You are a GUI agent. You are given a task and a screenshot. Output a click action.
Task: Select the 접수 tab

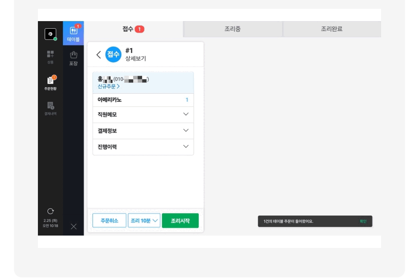point(133,29)
